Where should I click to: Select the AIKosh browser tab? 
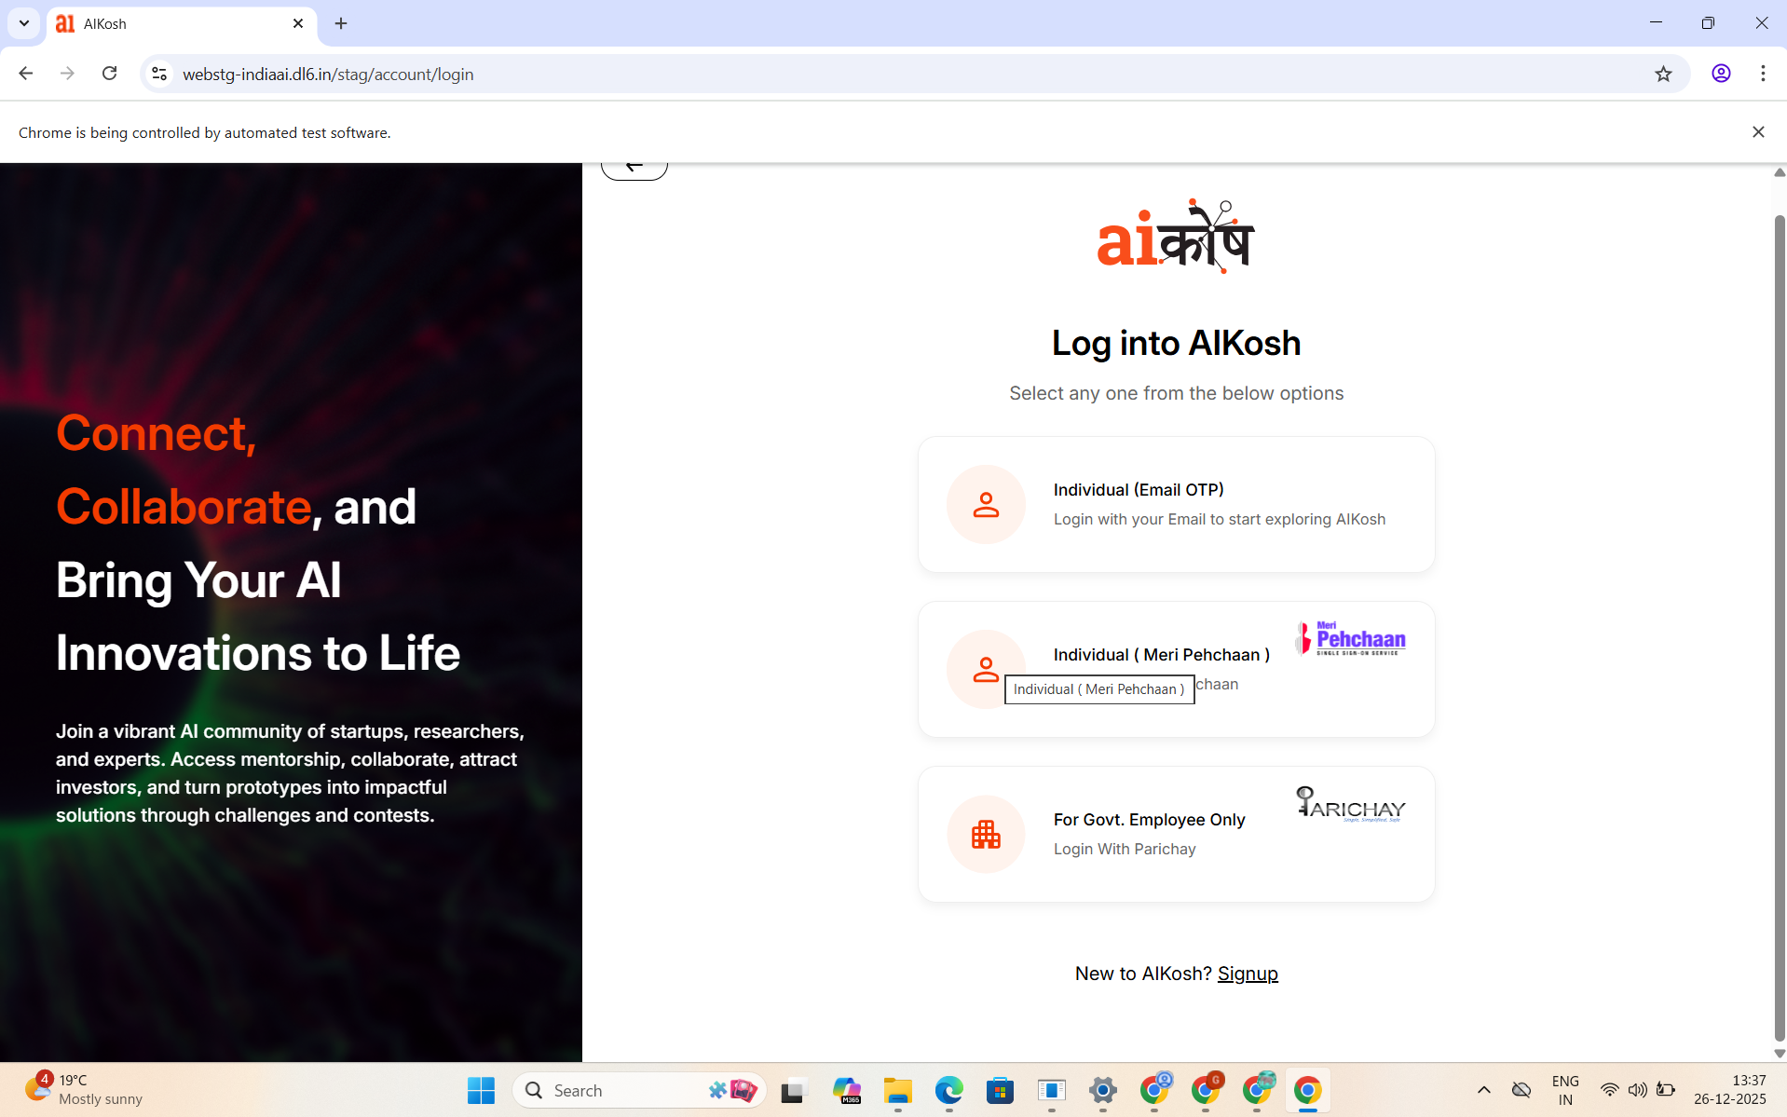click(x=177, y=24)
